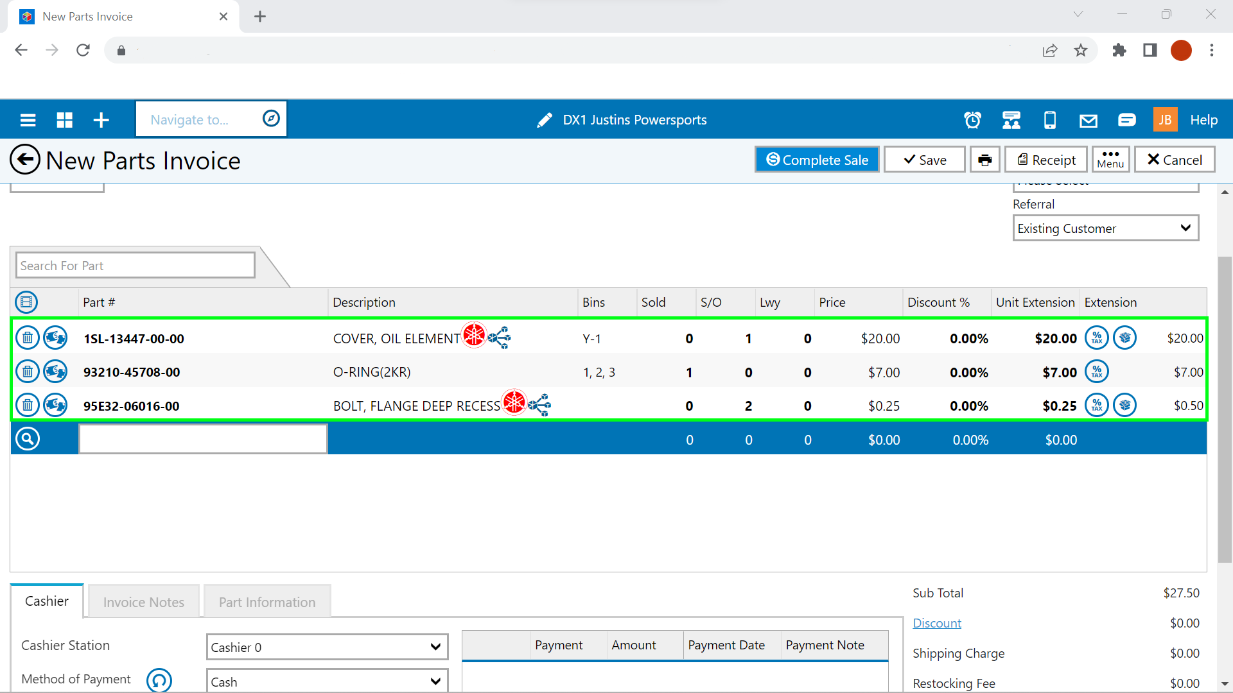
Task: Click the mail envelope icon
Action: [1088, 120]
